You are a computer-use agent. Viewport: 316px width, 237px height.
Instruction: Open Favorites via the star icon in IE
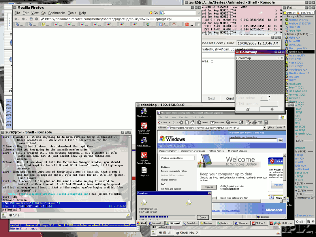[212, 122]
